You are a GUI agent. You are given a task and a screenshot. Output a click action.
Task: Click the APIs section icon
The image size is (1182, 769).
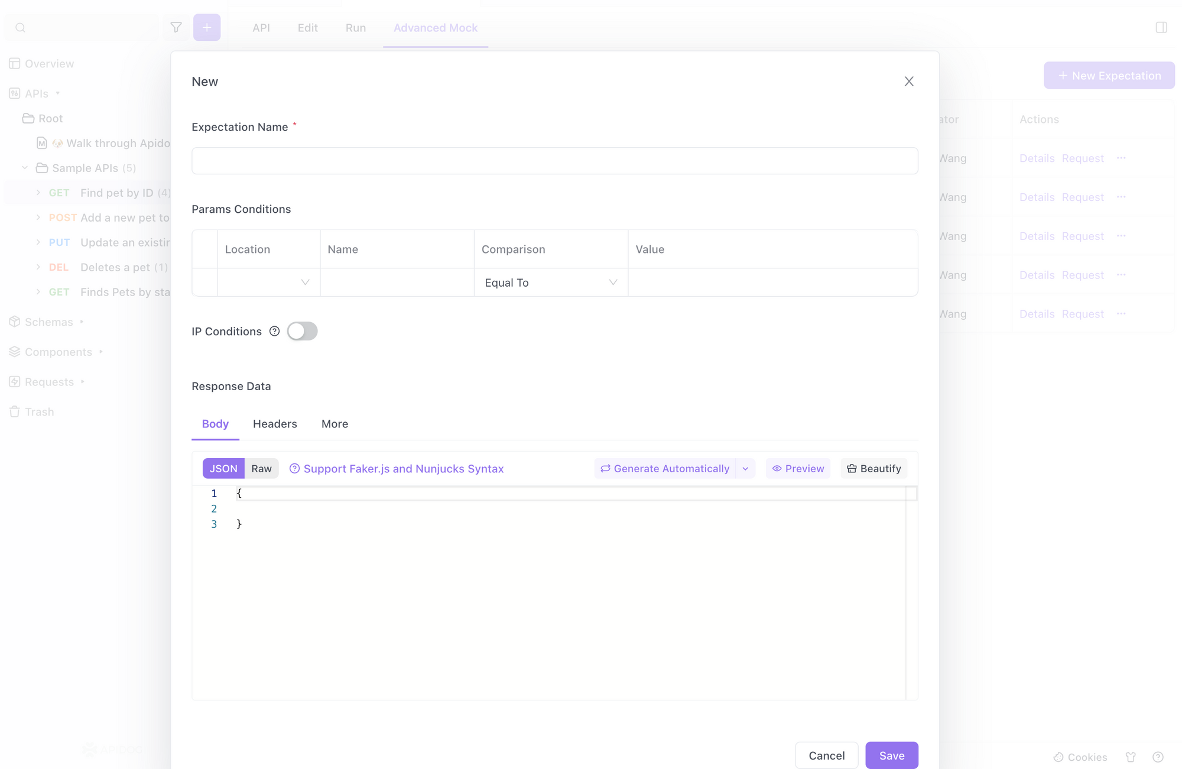pyautogui.click(x=15, y=93)
